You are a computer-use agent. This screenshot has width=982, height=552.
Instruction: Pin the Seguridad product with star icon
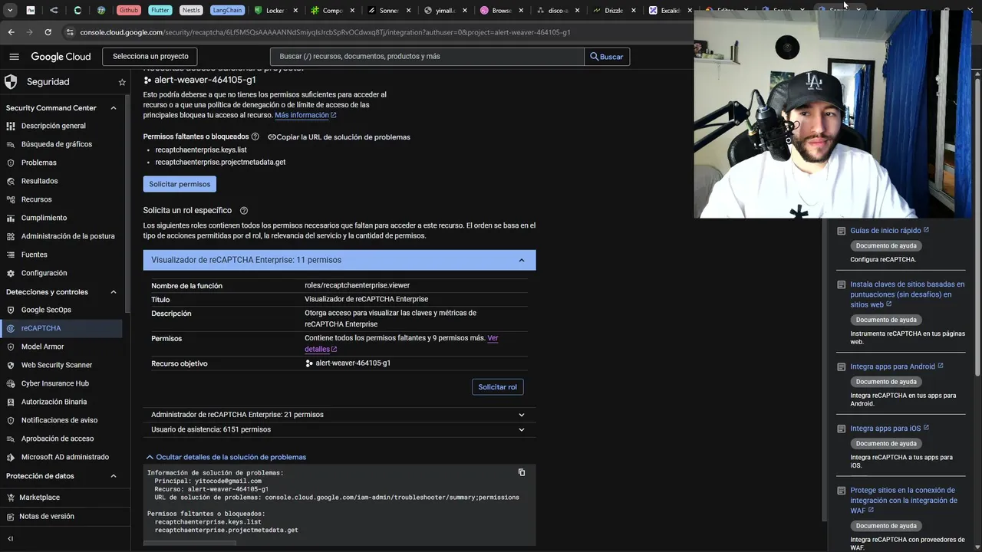click(x=122, y=82)
